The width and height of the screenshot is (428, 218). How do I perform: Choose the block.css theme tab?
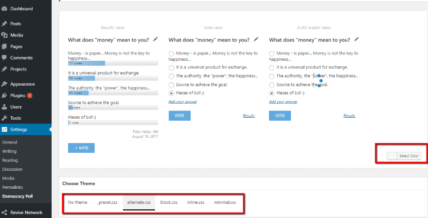click(x=169, y=202)
